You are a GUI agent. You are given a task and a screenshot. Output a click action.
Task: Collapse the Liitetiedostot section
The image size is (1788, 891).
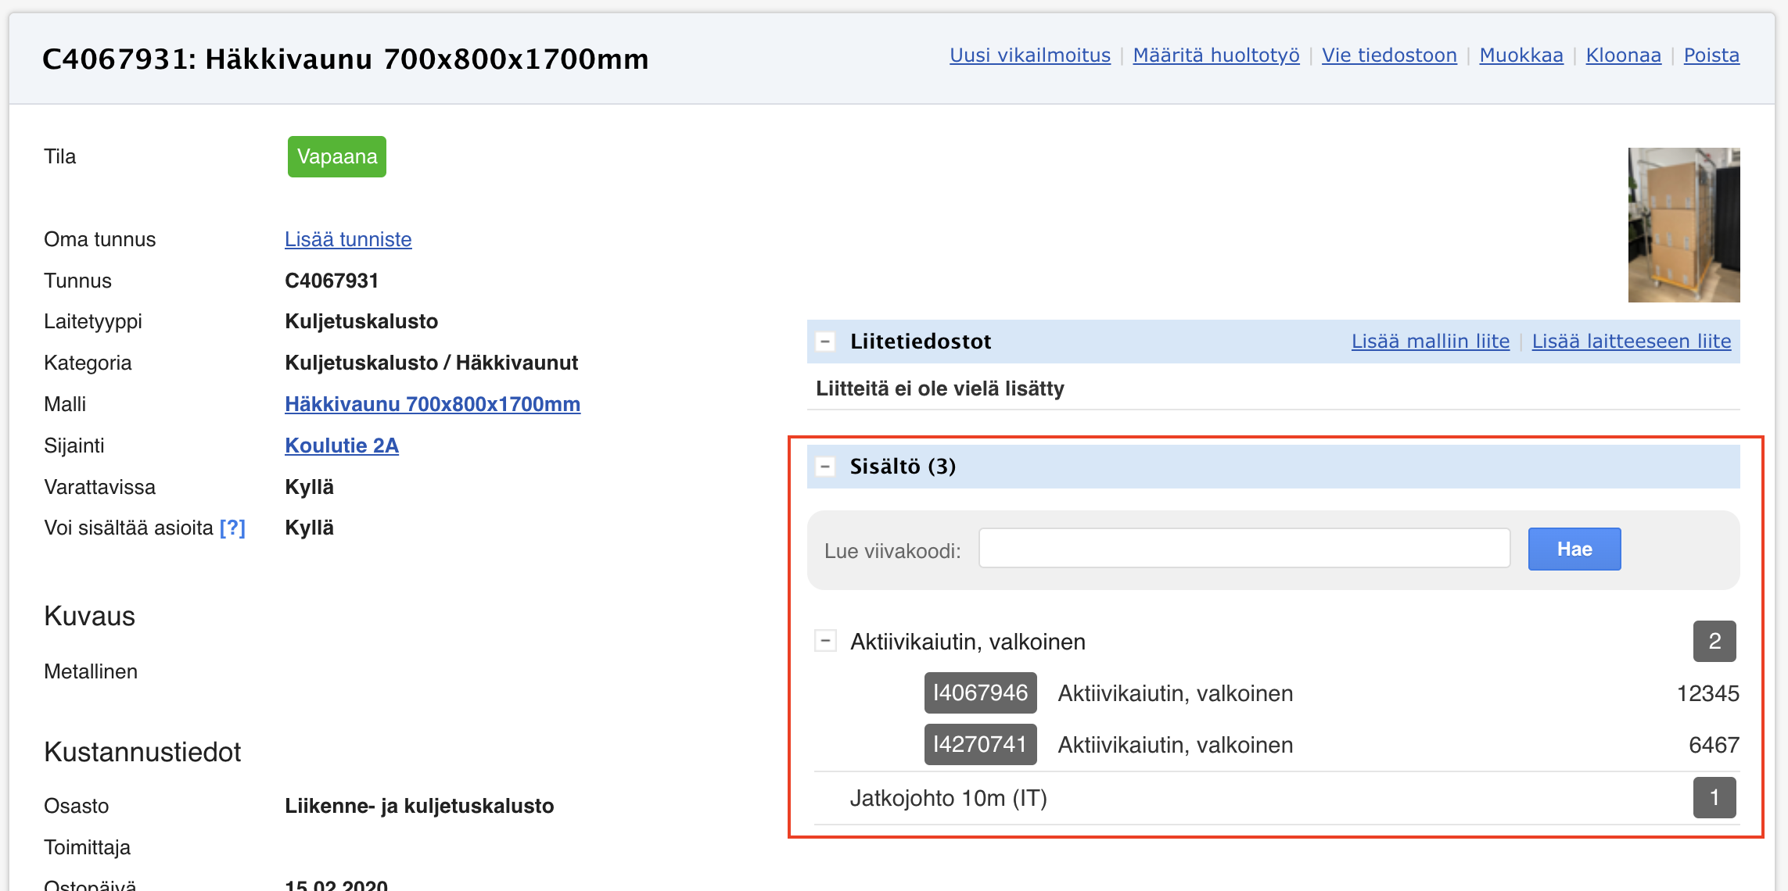click(825, 342)
